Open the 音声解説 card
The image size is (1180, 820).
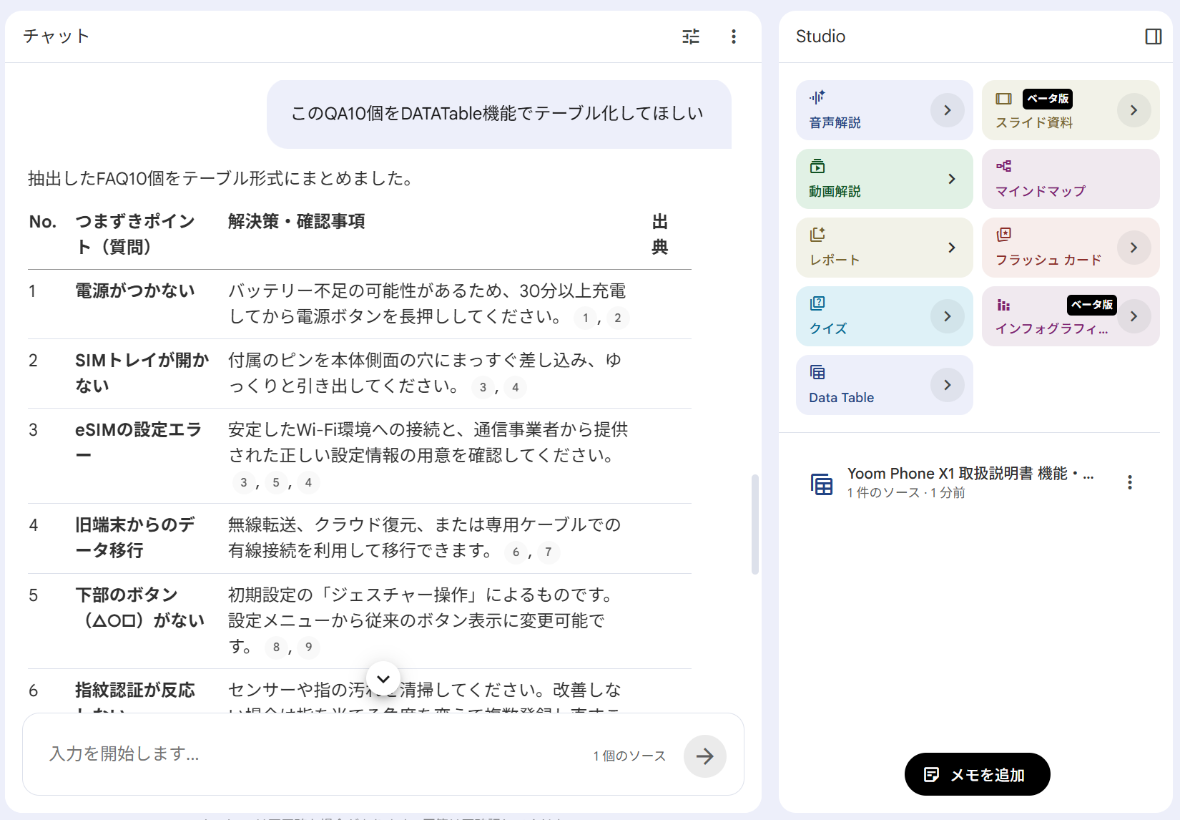point(884,110)
